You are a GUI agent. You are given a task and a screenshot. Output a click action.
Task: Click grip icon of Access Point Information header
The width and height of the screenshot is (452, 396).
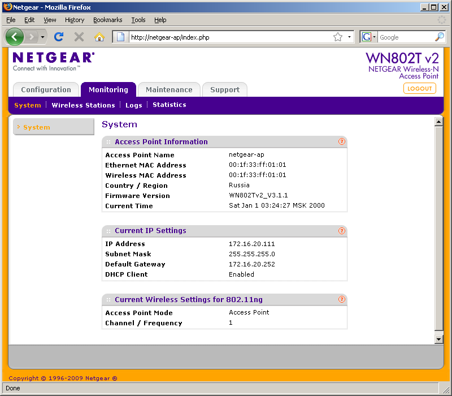click(x=108, y=142)
